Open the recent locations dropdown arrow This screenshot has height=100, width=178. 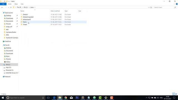point(8,7)
